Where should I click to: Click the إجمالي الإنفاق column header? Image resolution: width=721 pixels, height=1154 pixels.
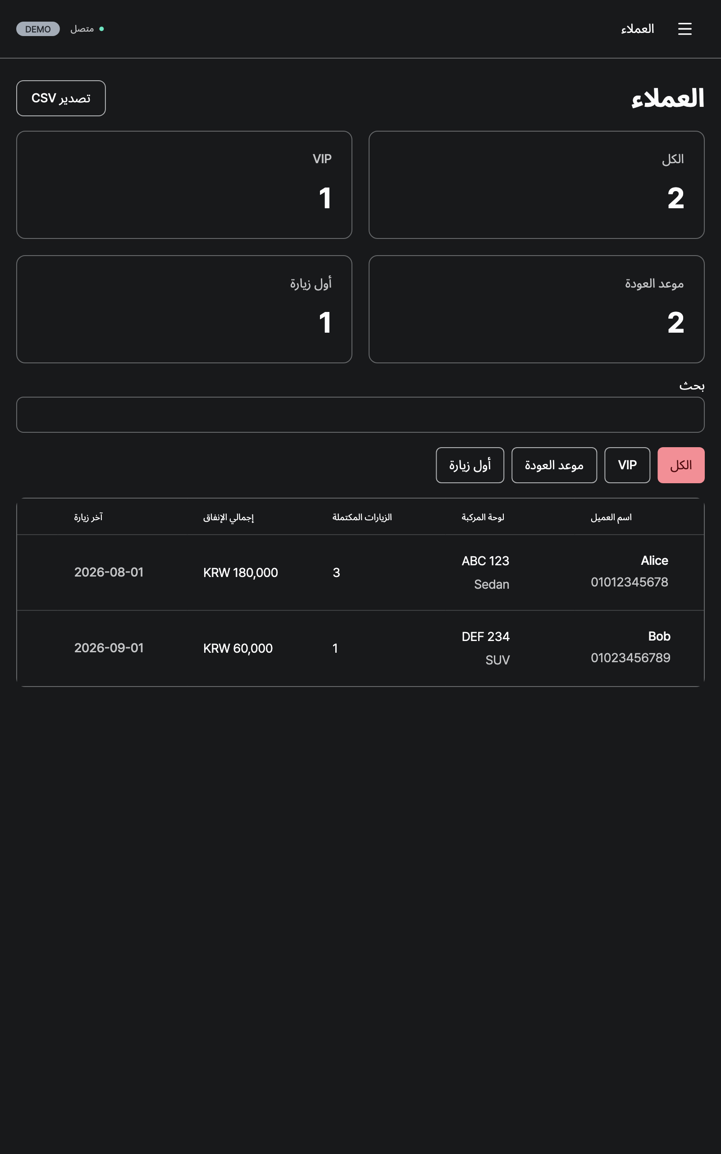point(228,517)
